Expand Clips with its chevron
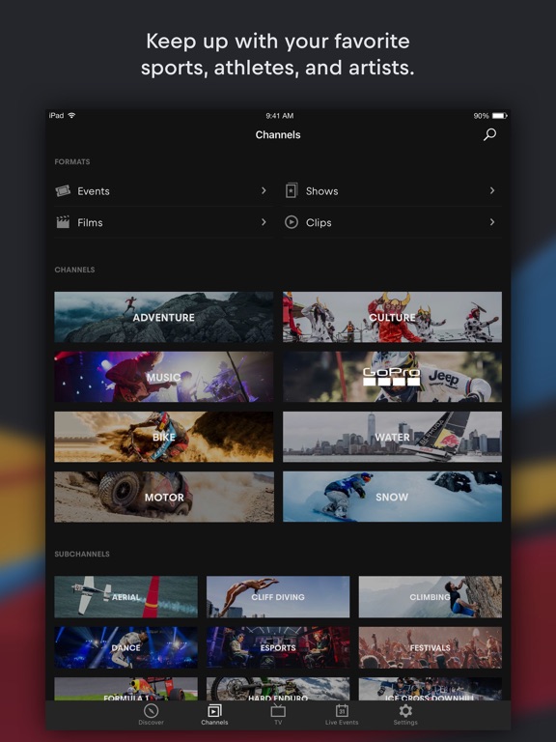Viewport: 556px width, 742px height. click(492, 222)
